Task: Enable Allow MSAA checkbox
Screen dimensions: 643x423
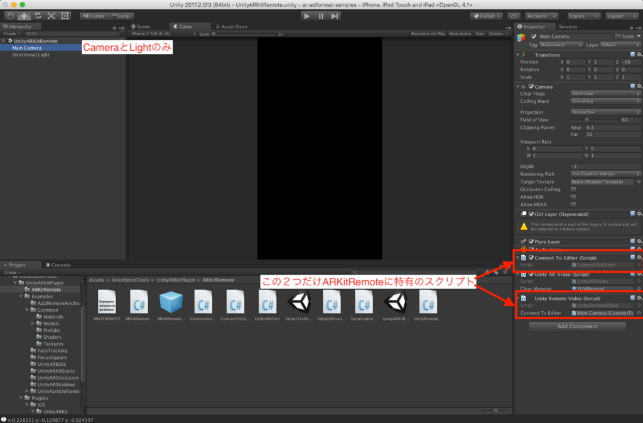Action: [x=573, y=204]
